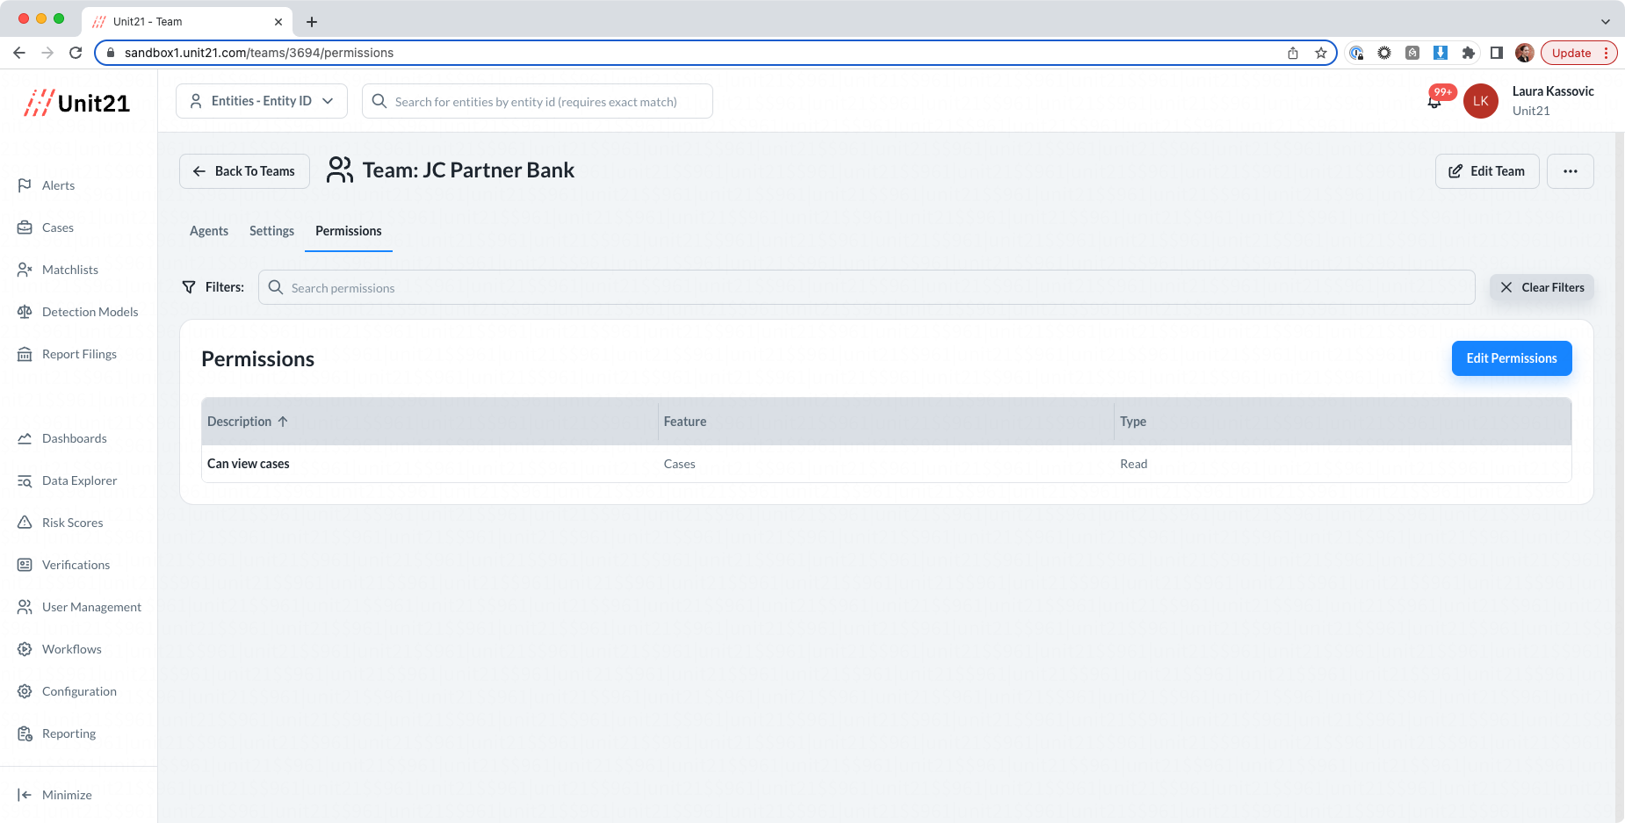Open the browser extensions puzzle icon
The height and width of the screenshot is (823, 1625).
[1469, 53]
